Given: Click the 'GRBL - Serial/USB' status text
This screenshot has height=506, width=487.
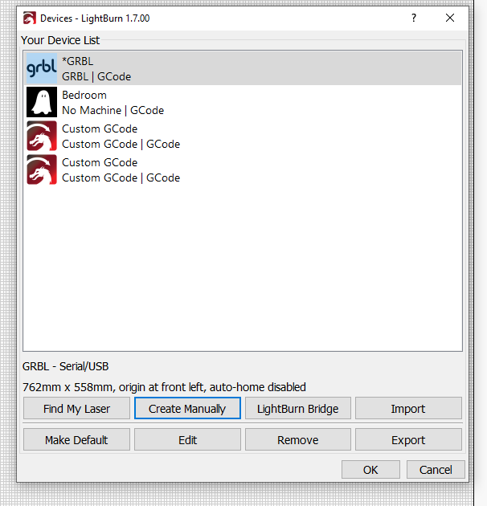Looking at the screenshot, I should click(x=66, y=366).
